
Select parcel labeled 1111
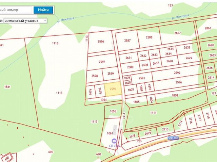(153, 113)
